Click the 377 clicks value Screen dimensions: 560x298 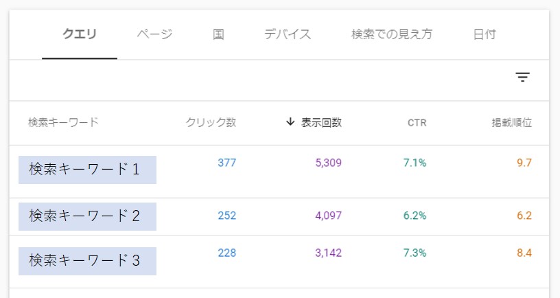226,163
